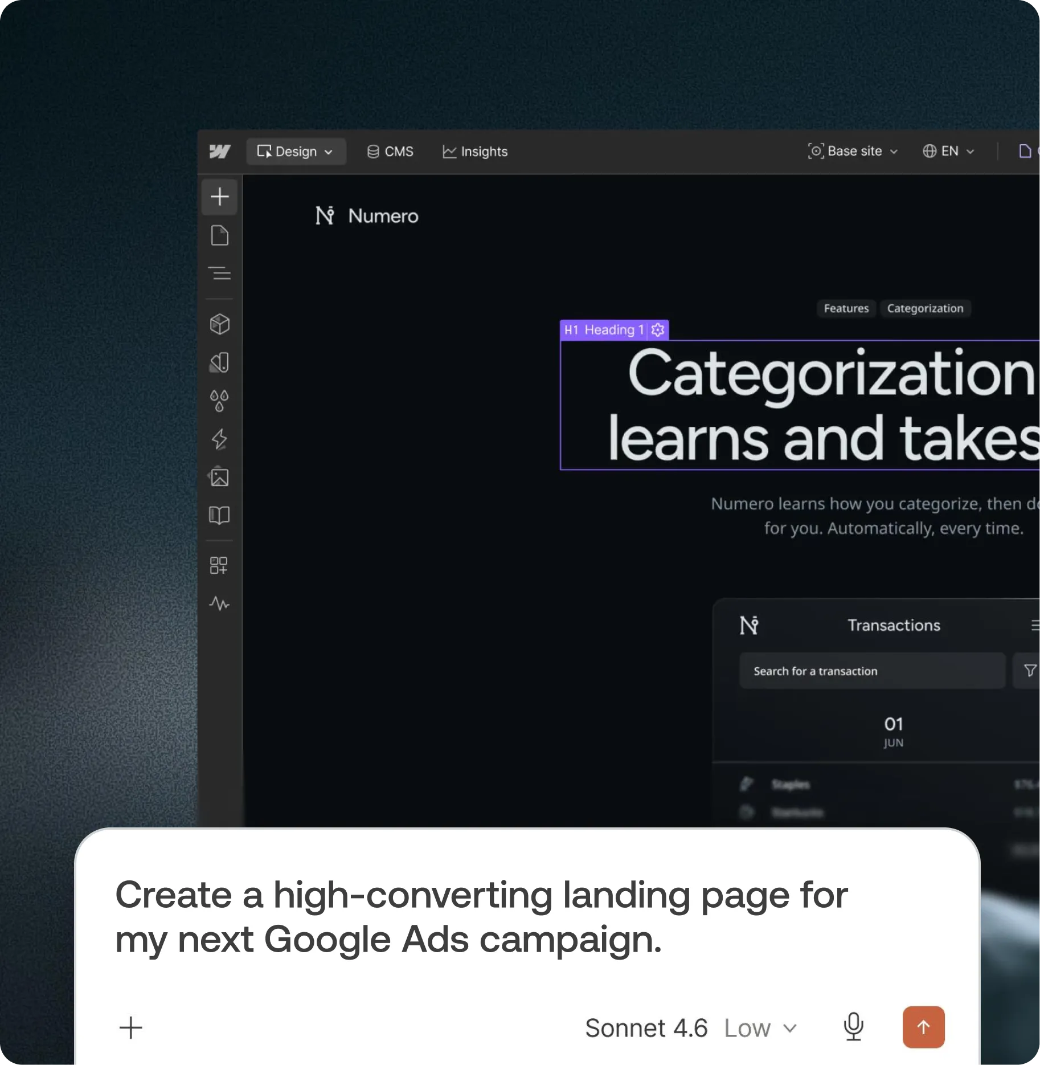Viewport: 1040px width, 1065px height.
Task: Click the Webflow logo icon
Action: [x=220, y=151]
